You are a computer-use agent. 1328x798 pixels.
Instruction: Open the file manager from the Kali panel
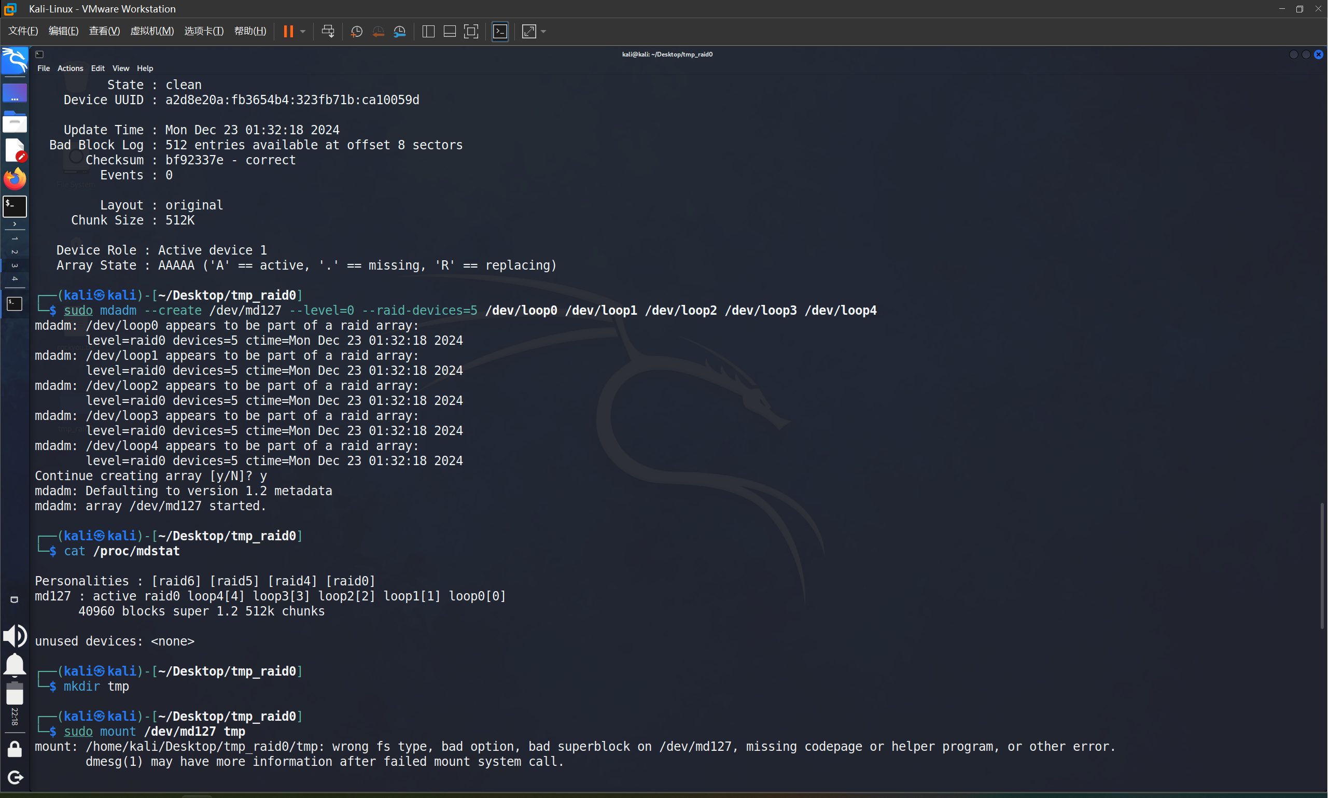pyautogui.click(x=15, y=122)
